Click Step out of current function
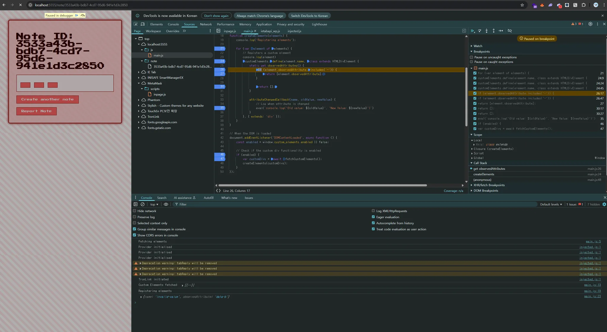Viewport: 607px width, 332px height. point(493,31)
